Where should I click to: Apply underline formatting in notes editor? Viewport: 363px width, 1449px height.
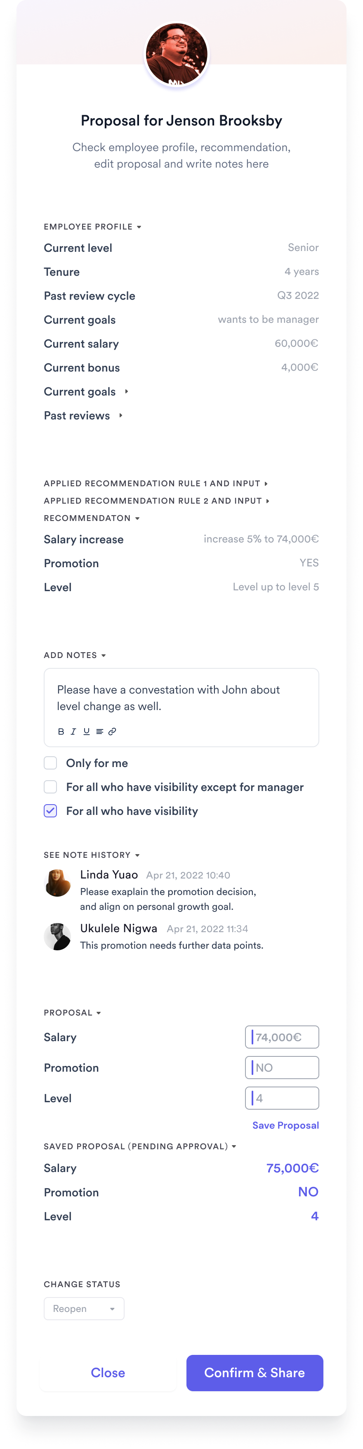tap(87, 731)
